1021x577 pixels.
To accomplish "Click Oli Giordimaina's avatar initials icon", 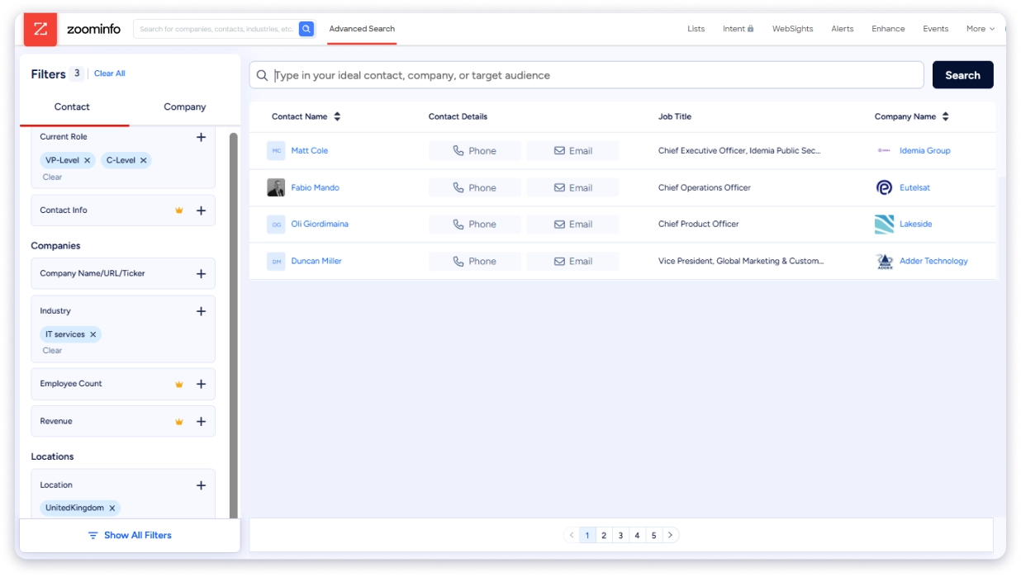I will [276, 225].
